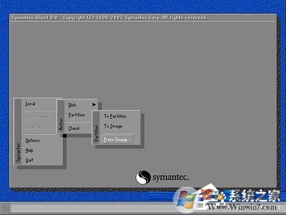
Task: Select Partition in the Action submenu
Action: pyautogui.click(x=77, y=115)
